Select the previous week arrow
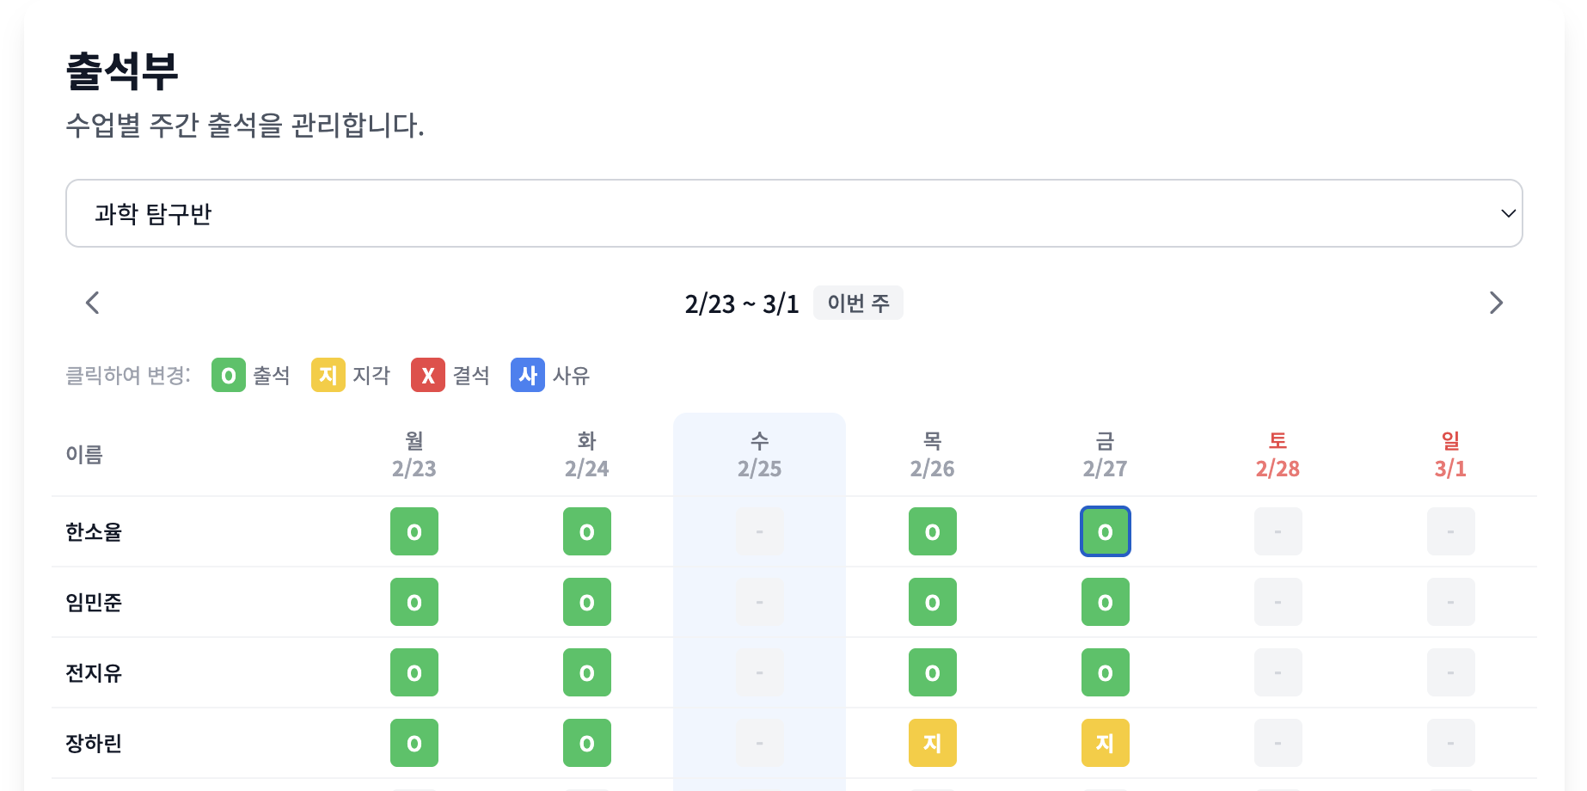1587x791 pixels. [x=92, y=303]
